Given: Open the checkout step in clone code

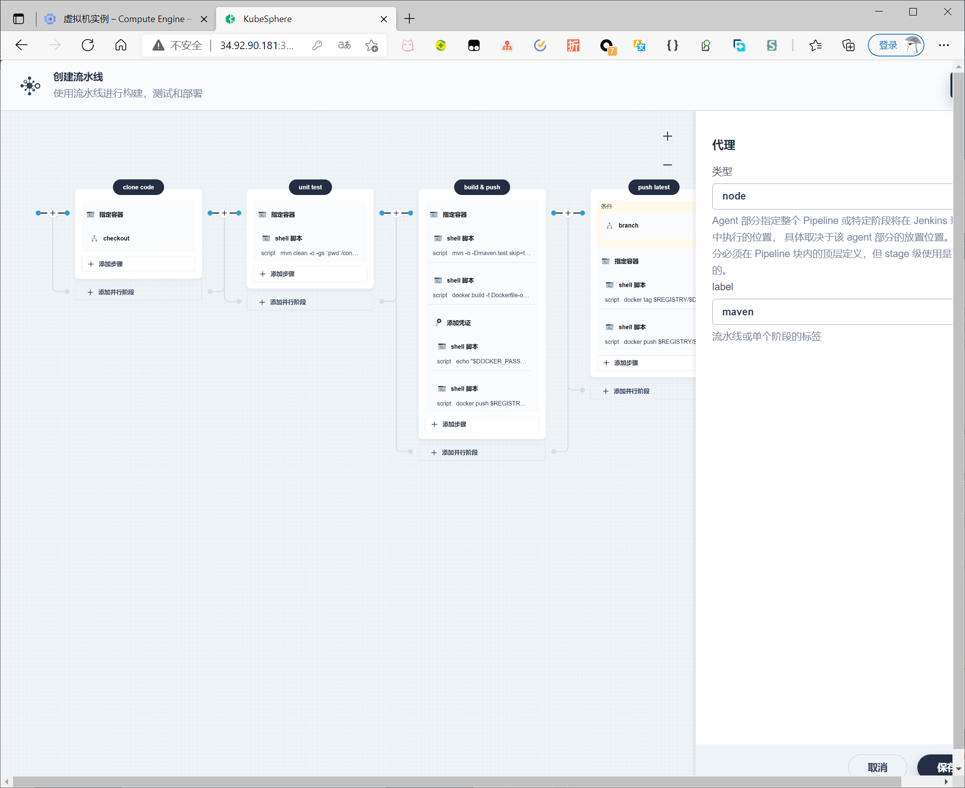Looking at the screenshot, I should click(x=116, y=239).
